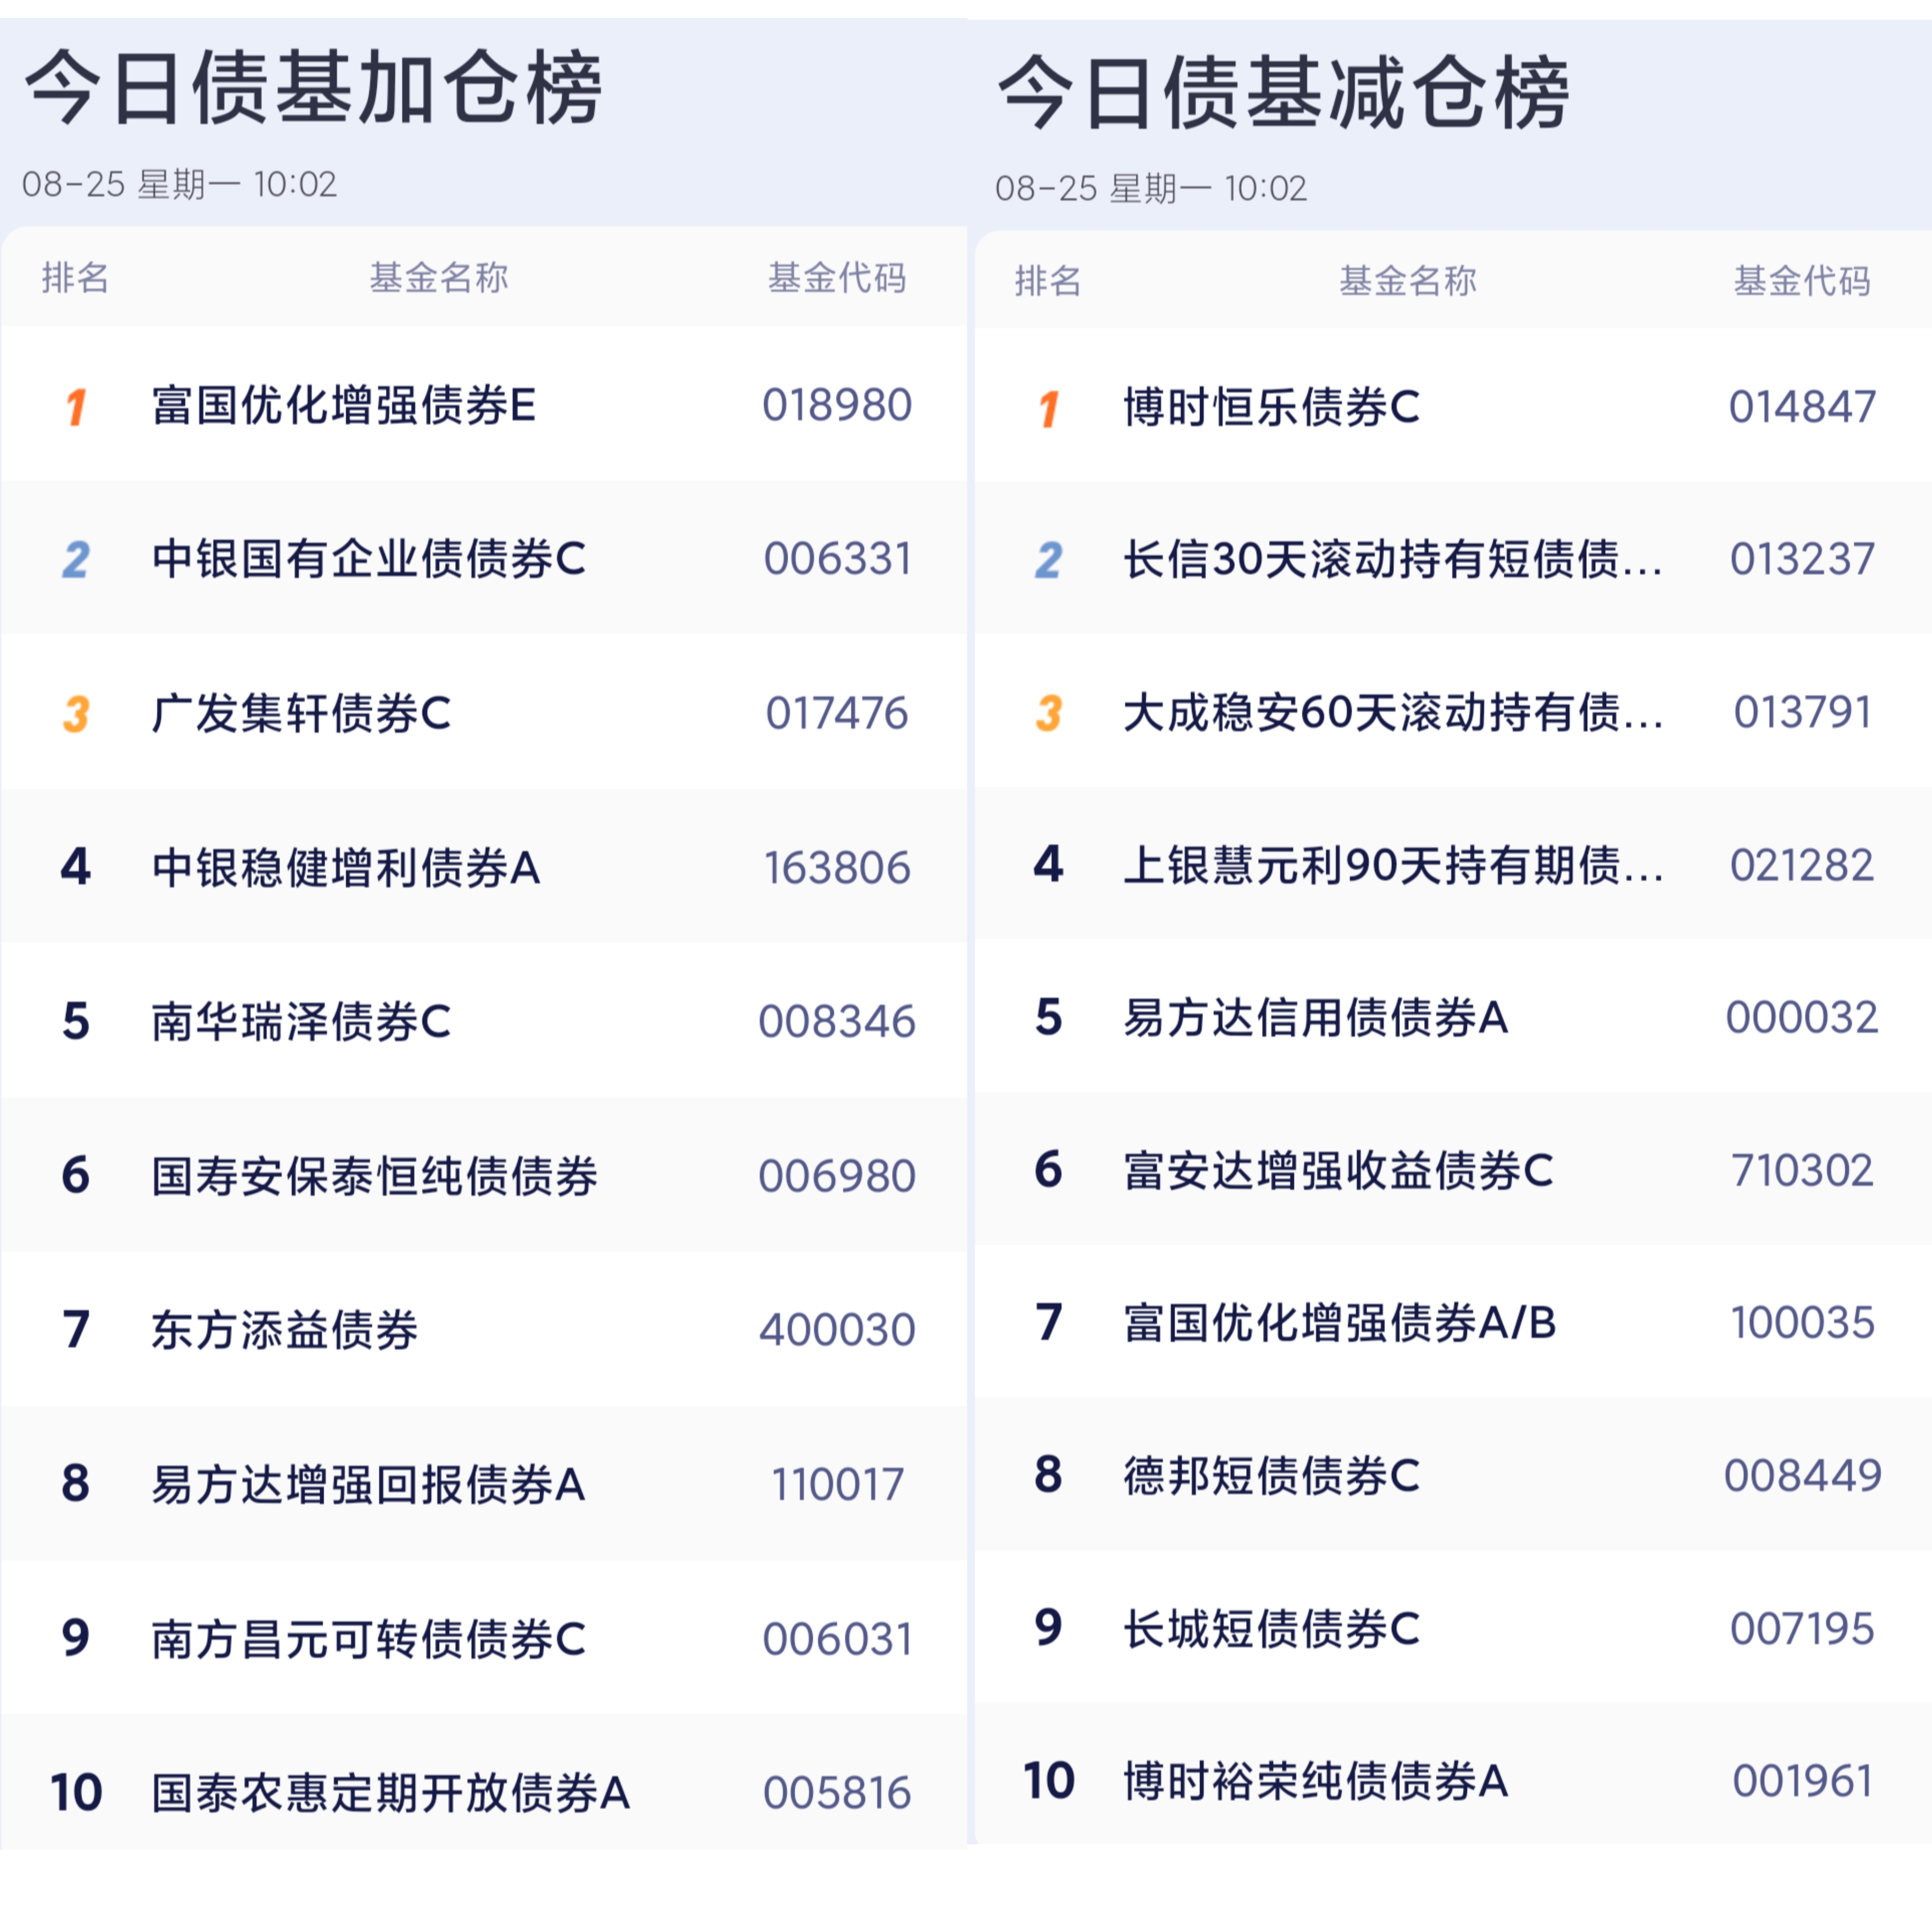The image size is (1932, 1932).
Task: Open fund 富国优化增强债券E
Action: [344, 405]
